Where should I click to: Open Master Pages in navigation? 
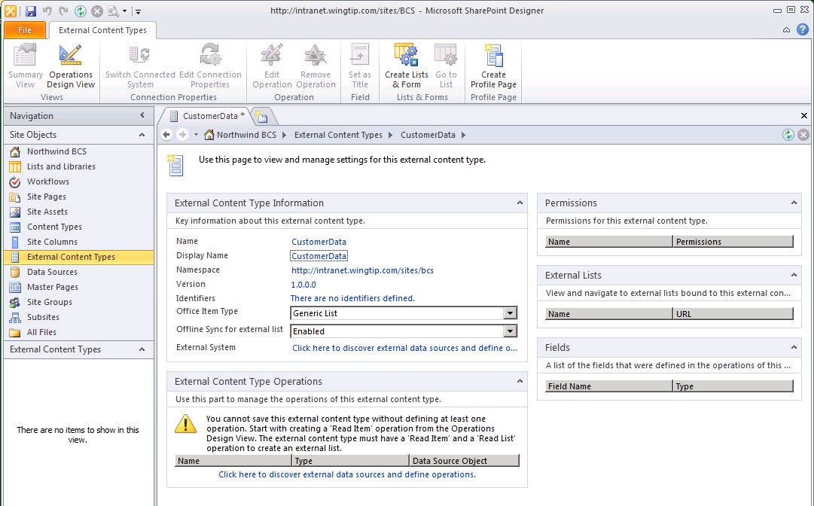(x=53, y=286)
